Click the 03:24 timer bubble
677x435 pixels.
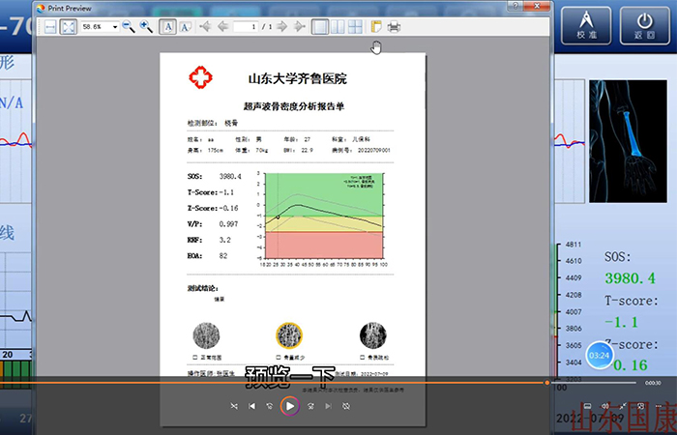click(x=600, y=355)
